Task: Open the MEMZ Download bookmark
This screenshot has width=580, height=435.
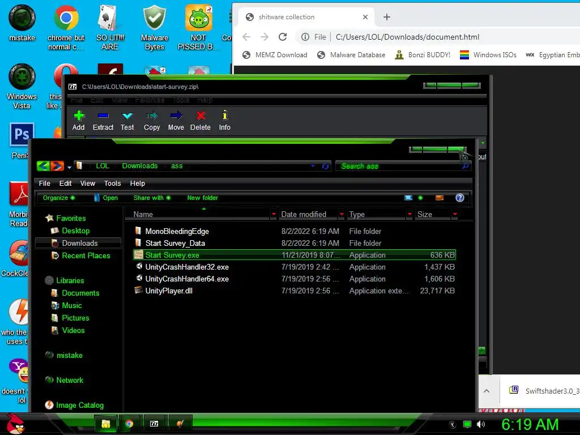Action: click(x=275, y=55)
